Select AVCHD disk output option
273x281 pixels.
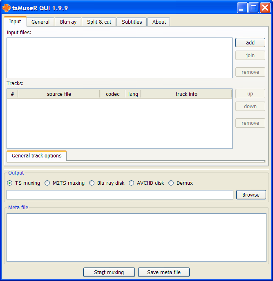pyautogui.click(x=146, y=183)
